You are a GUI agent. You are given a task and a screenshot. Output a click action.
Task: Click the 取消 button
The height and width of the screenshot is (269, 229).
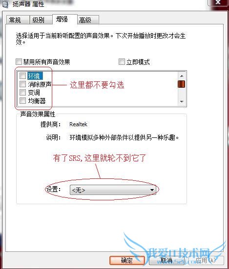point(167,260)
